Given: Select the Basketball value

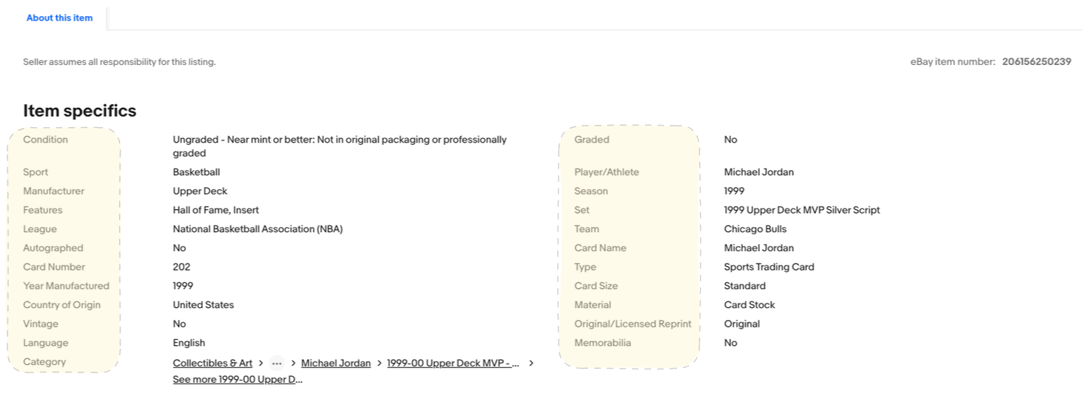Looking at the screenshot, I should click(x=196, y=172).
